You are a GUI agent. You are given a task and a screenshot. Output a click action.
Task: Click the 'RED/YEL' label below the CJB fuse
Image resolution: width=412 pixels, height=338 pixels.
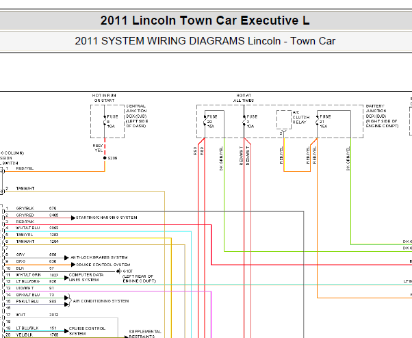pyautogui.click(x=98, y=148)
